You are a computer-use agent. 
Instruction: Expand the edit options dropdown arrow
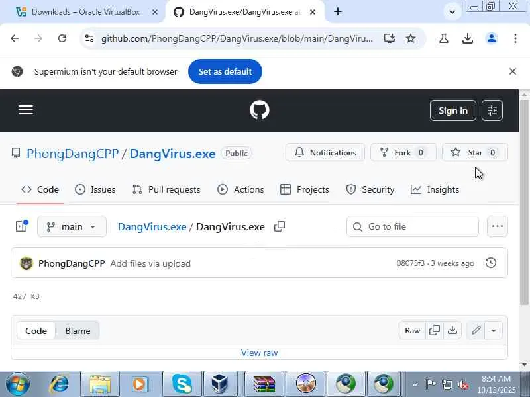click(x=494, y=330)
